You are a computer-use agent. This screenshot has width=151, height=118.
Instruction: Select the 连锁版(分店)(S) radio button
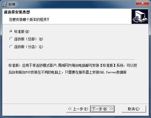tap(11, 47)
